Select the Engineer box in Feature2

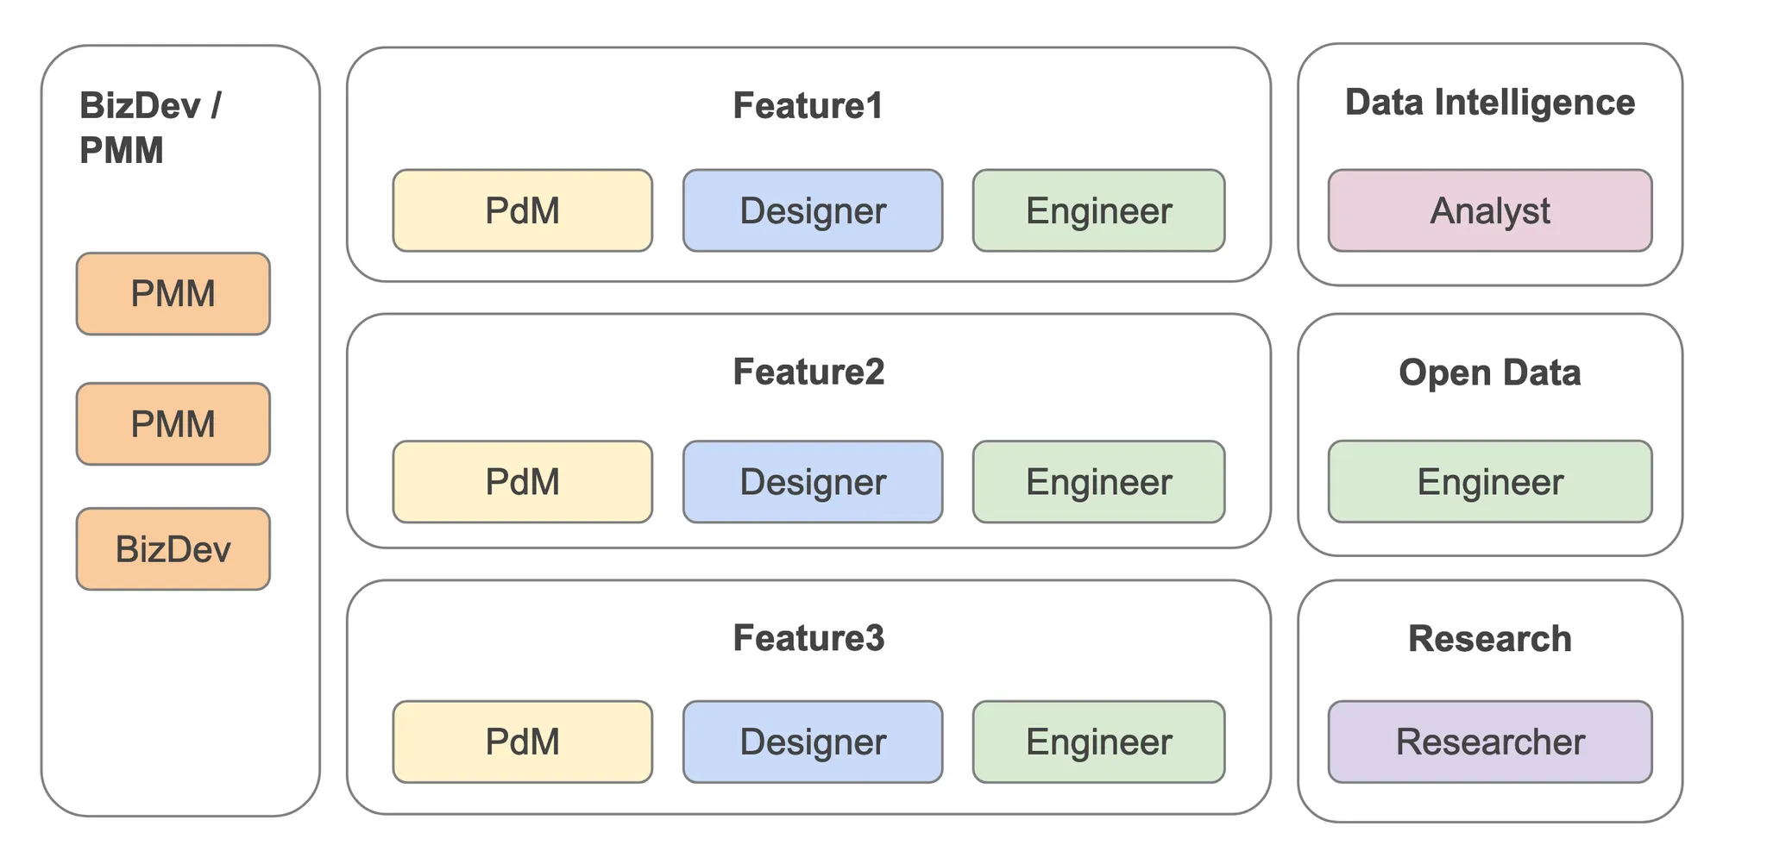pos(1098,482)
